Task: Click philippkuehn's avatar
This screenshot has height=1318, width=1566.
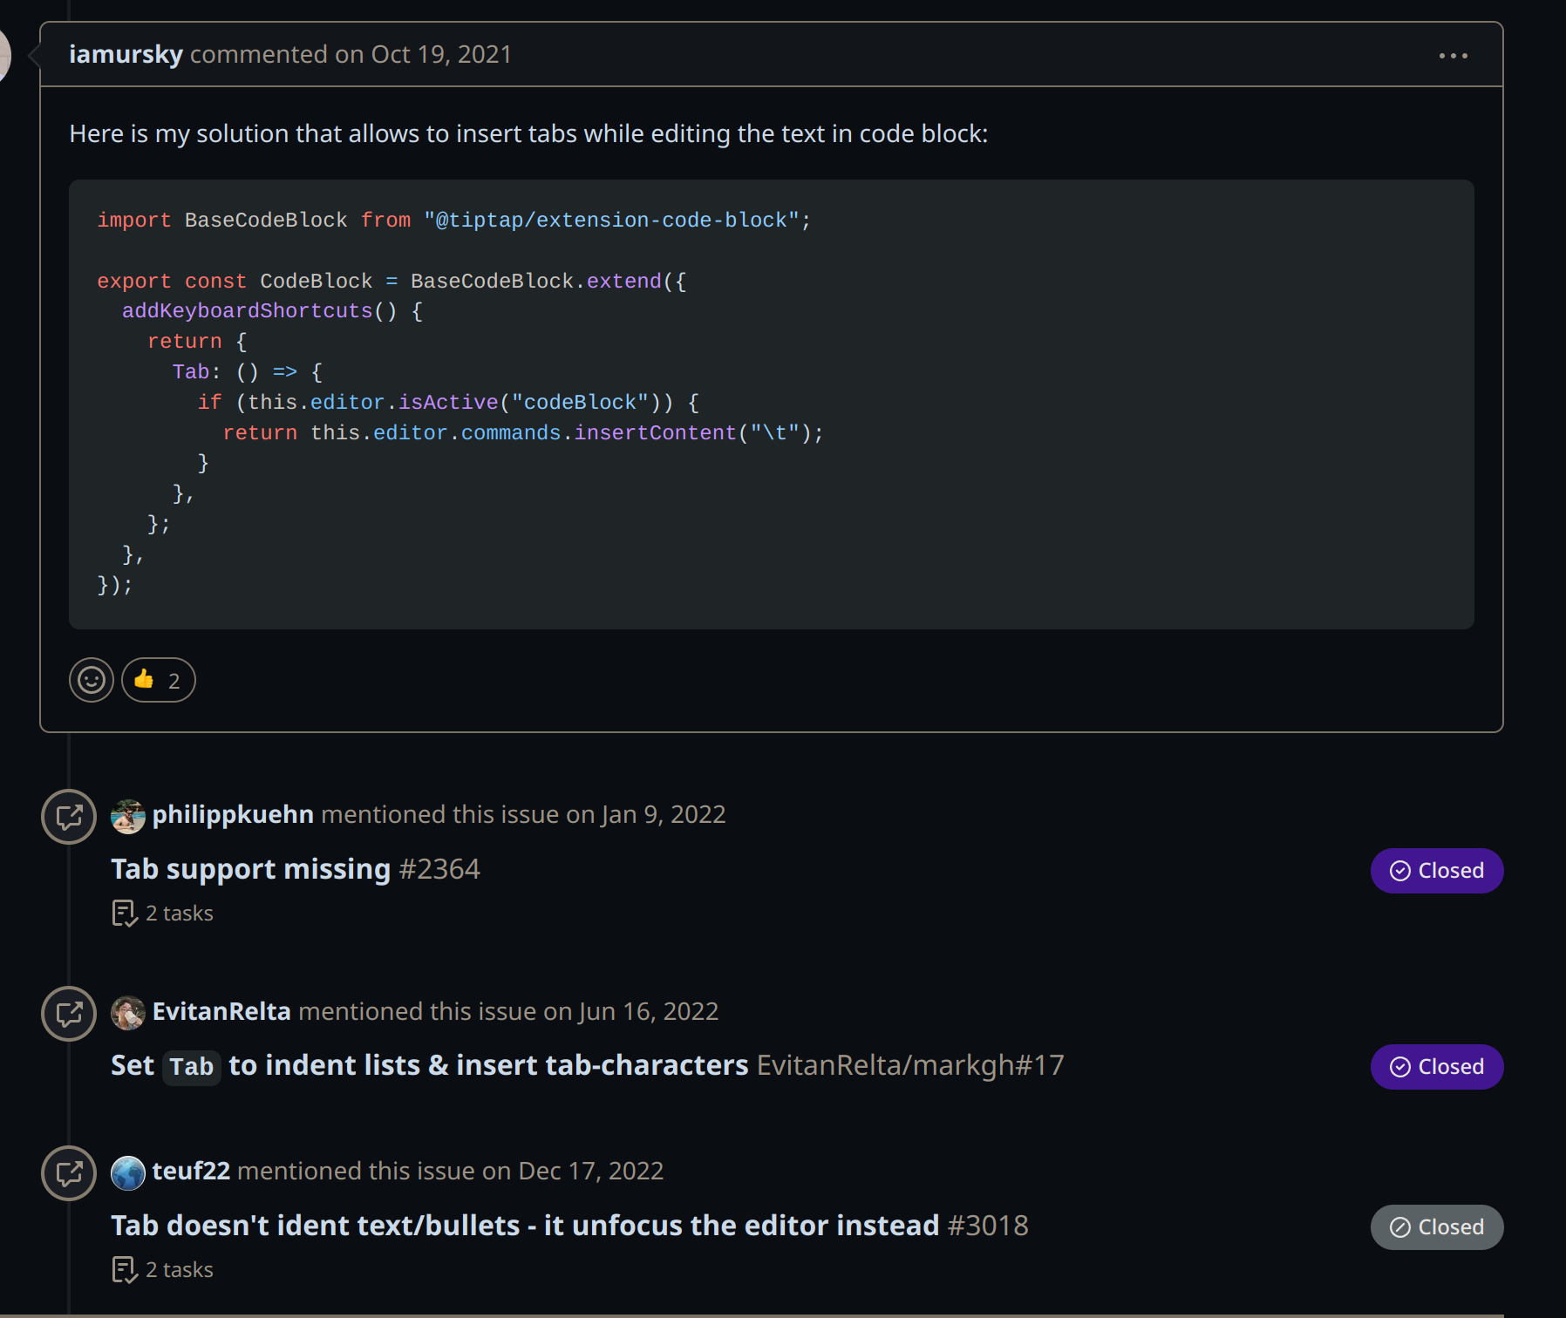Action: 127,816
